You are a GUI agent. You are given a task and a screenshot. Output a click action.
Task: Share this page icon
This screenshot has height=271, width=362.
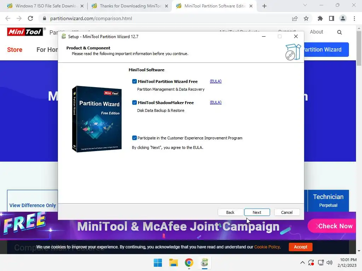[x=295, y=18]
